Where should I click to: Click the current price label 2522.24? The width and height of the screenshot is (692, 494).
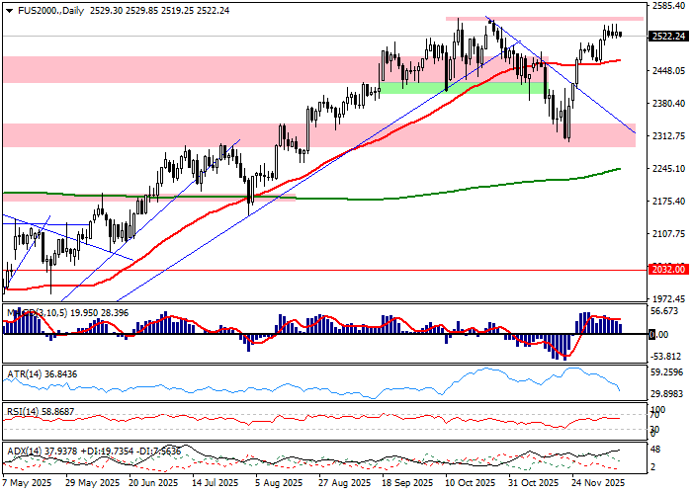click(668, 37)
